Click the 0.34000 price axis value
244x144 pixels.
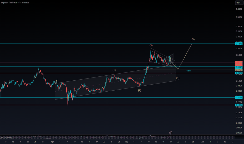(239, 26)
